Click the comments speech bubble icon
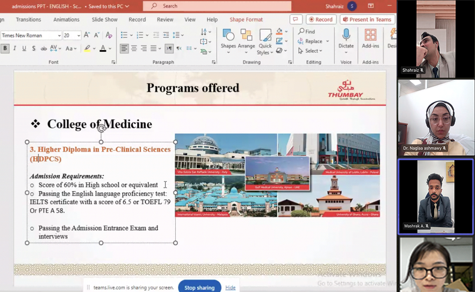The image size is (475, 292). click(296, 19)
